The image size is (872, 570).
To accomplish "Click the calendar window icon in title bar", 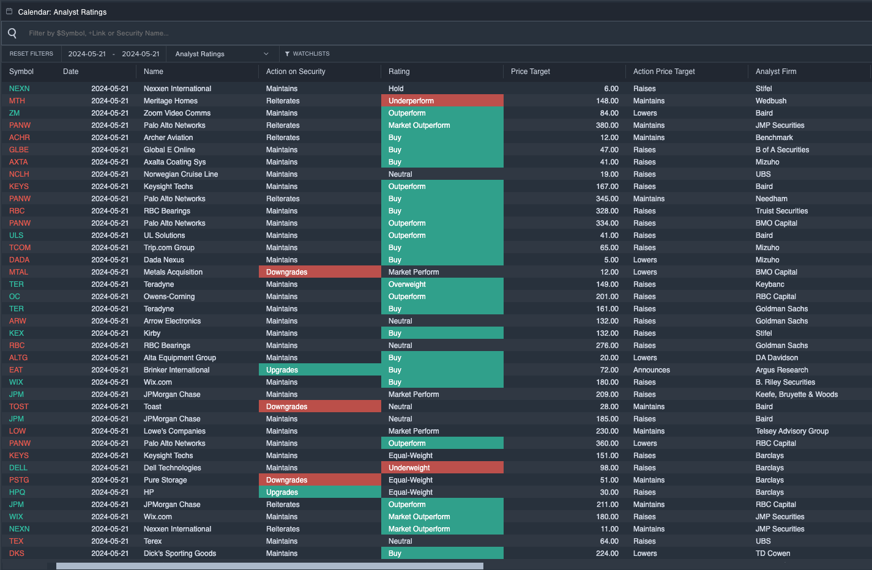I will coord(9,12).
